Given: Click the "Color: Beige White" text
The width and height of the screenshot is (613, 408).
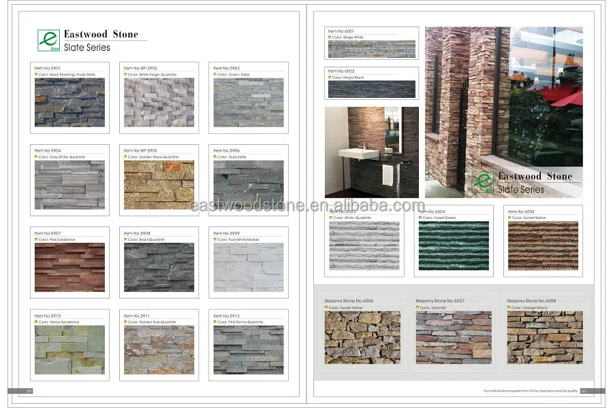Looking at the screenshot, I should click(x=347, y=37).
